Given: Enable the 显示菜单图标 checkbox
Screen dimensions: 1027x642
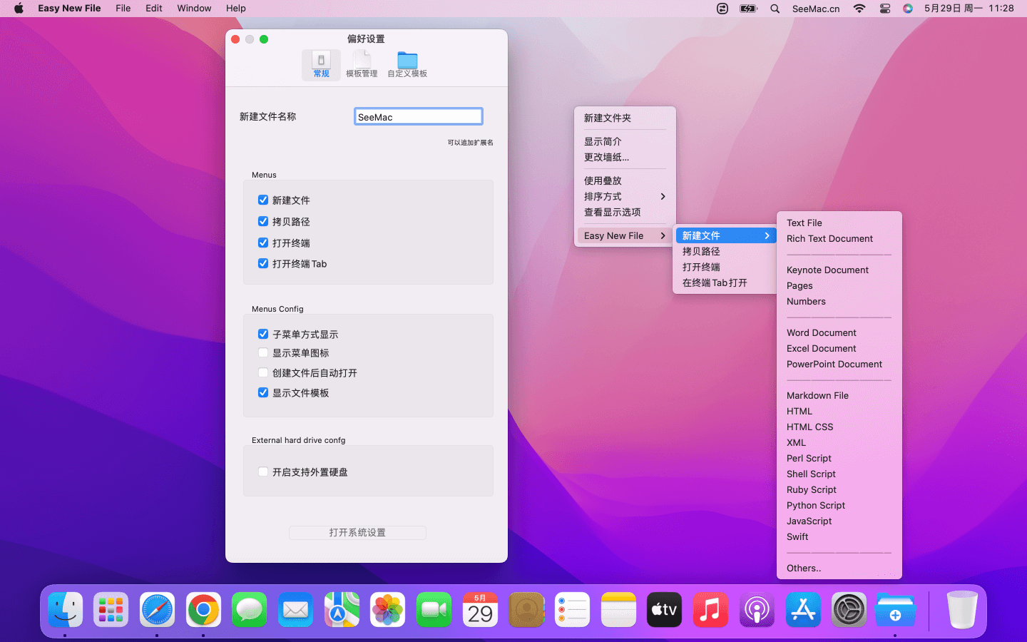Looking at the screenshot, I should coord(263,352).
